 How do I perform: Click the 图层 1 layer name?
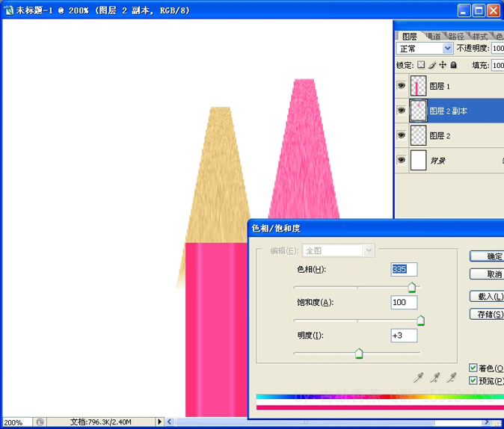click(x=440, y=86)
